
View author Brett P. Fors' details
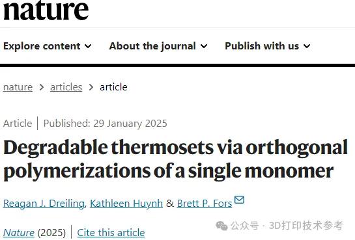point(205,204)
